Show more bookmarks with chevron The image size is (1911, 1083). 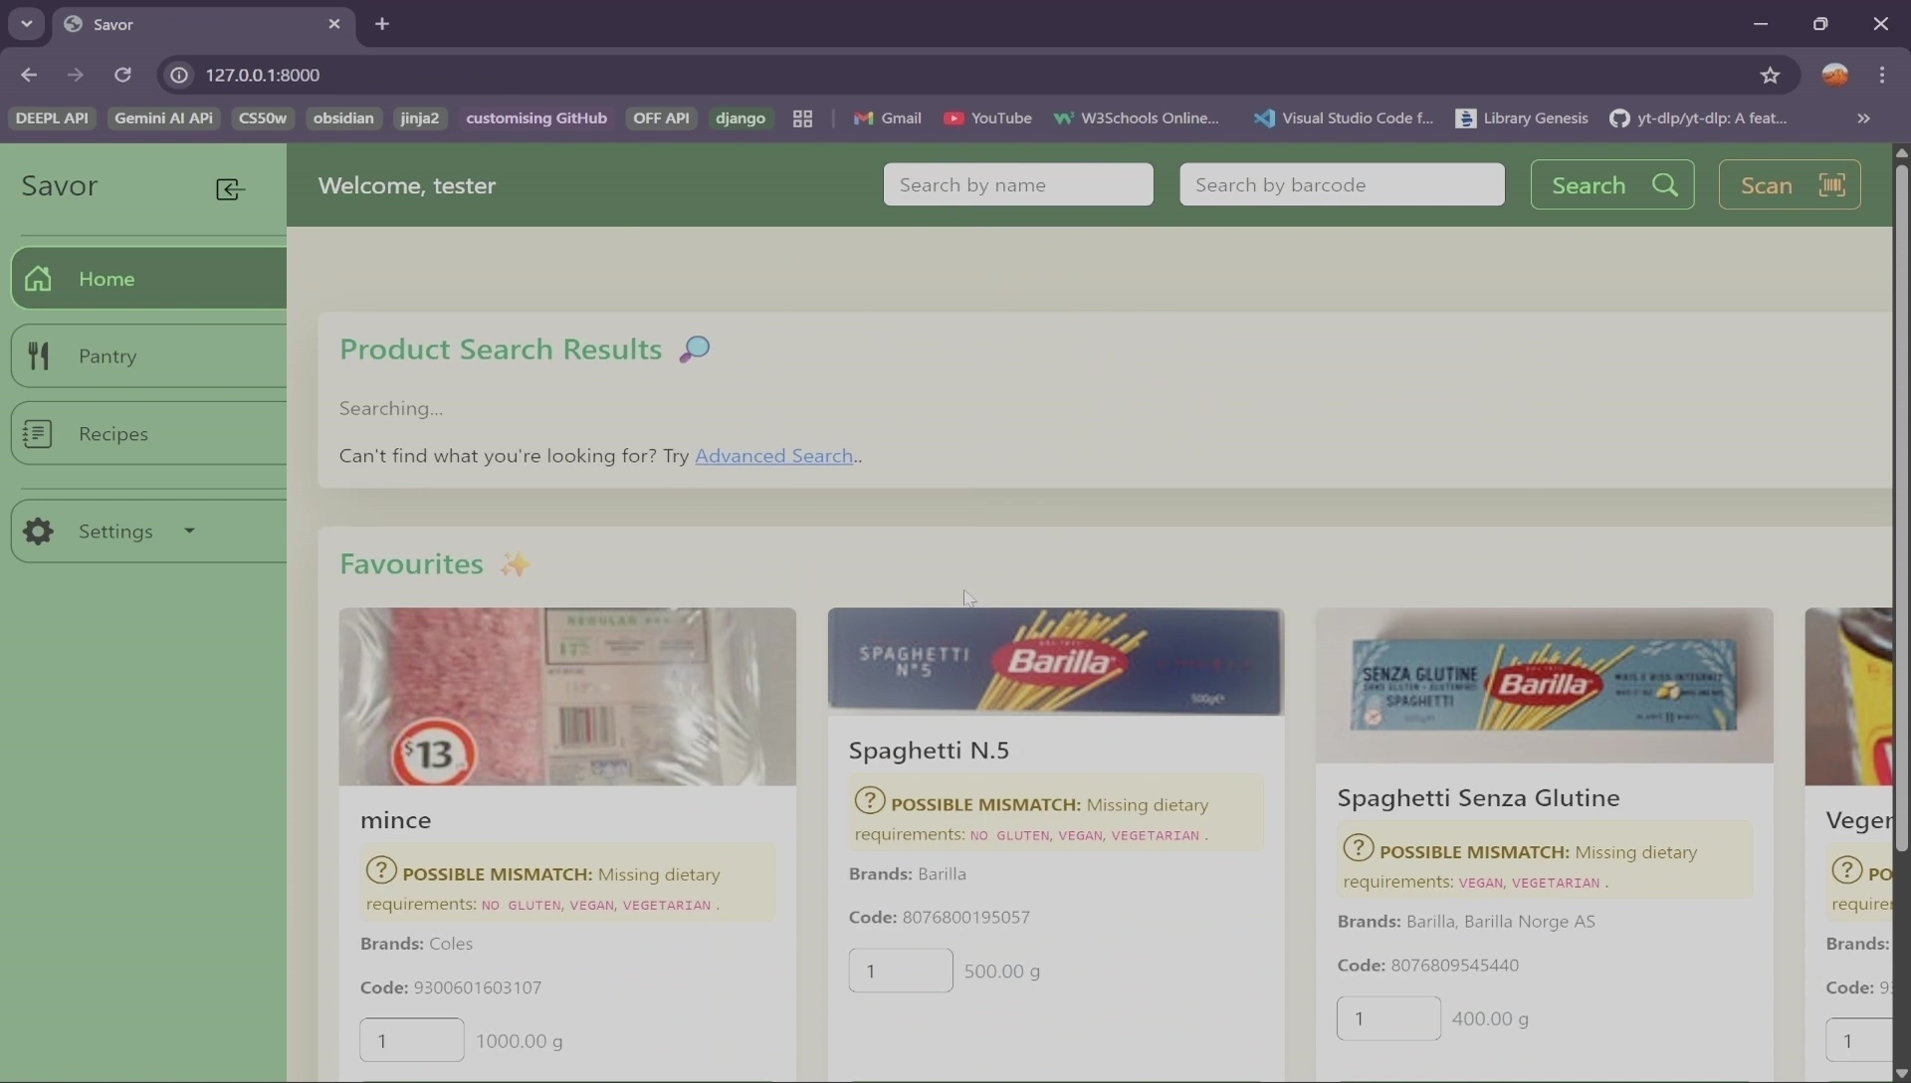pos(1863,118)
